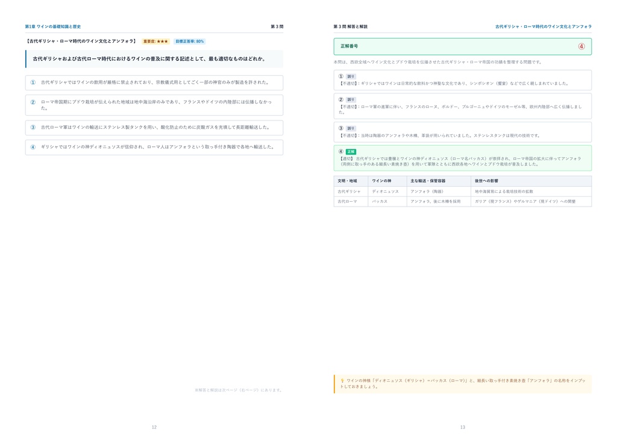Click the '第３問 解答と解説' header
The height and width of the screenshot is (436, 617).
click(x=350, y=26)
